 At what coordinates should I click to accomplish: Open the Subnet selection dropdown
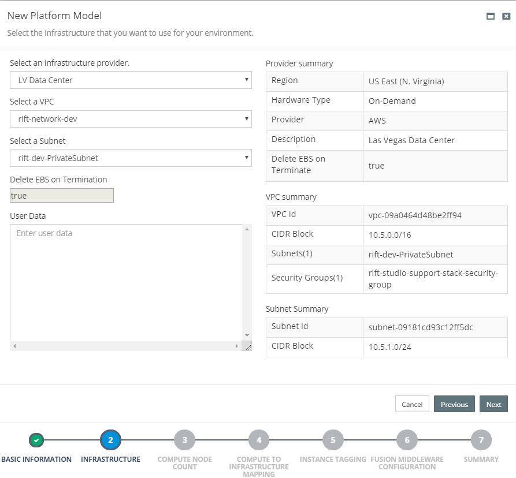tap(131, 158)
